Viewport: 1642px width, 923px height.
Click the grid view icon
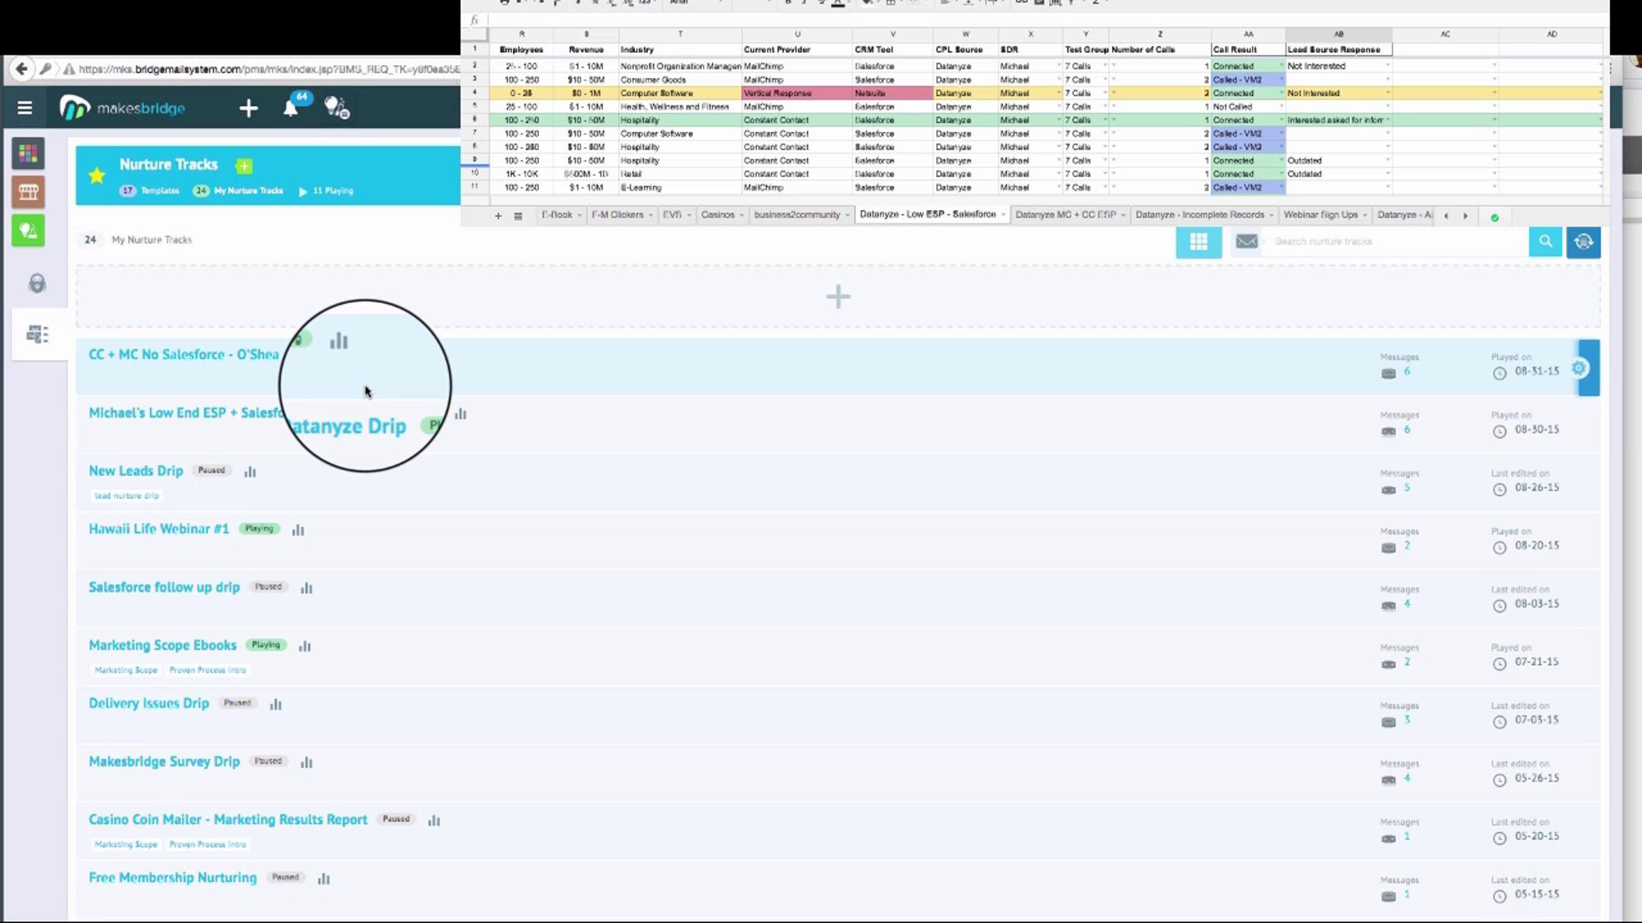pos(1198,241)
